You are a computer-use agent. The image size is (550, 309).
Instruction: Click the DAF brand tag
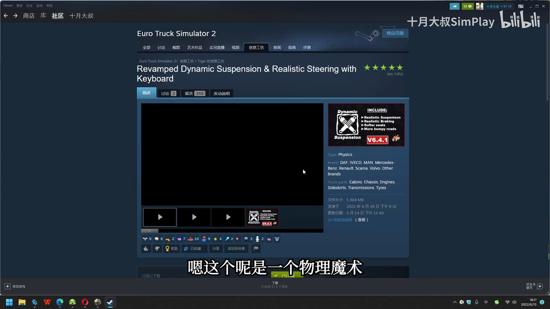[343, 163]
